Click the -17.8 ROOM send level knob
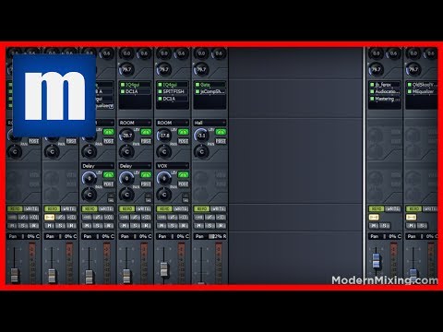 coord(164,136)
